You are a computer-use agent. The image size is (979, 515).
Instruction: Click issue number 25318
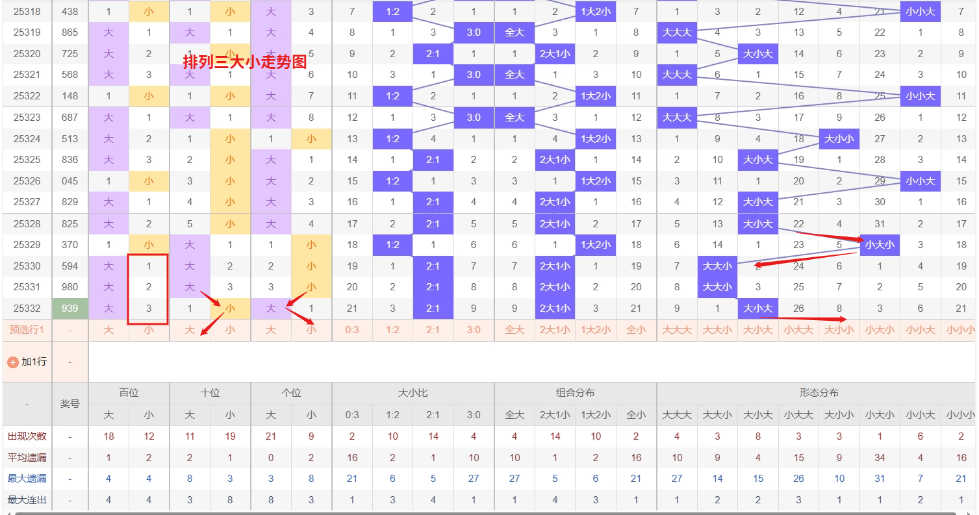27,11
